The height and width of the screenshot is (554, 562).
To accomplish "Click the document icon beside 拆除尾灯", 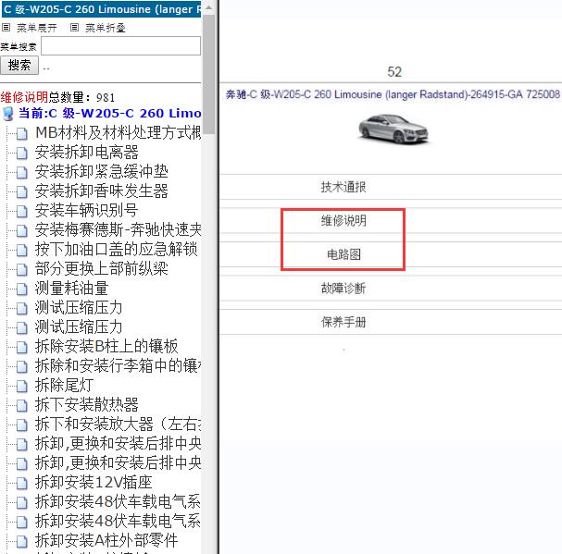I will point(22,386).
